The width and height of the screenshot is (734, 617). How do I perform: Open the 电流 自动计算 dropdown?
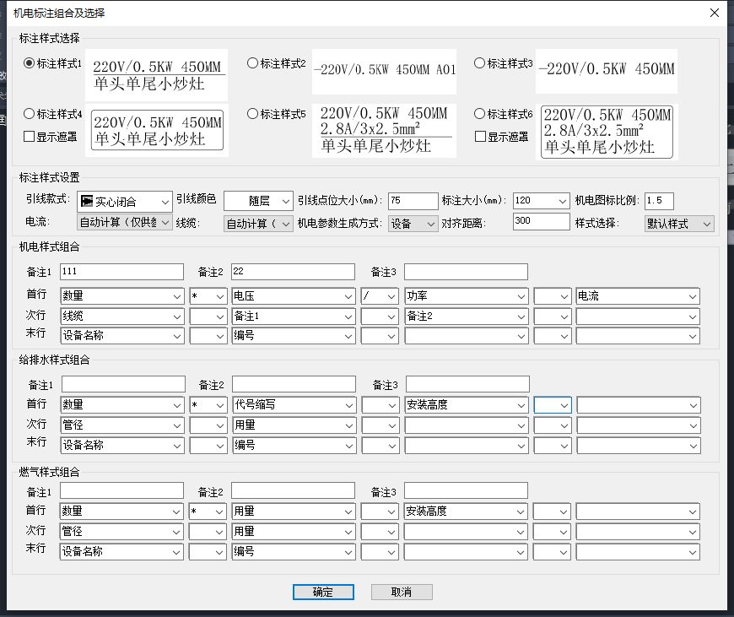(x=125, y=222)
